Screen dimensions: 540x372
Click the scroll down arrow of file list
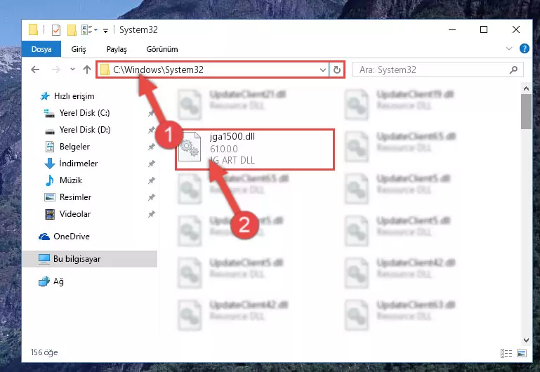point(526,340)
